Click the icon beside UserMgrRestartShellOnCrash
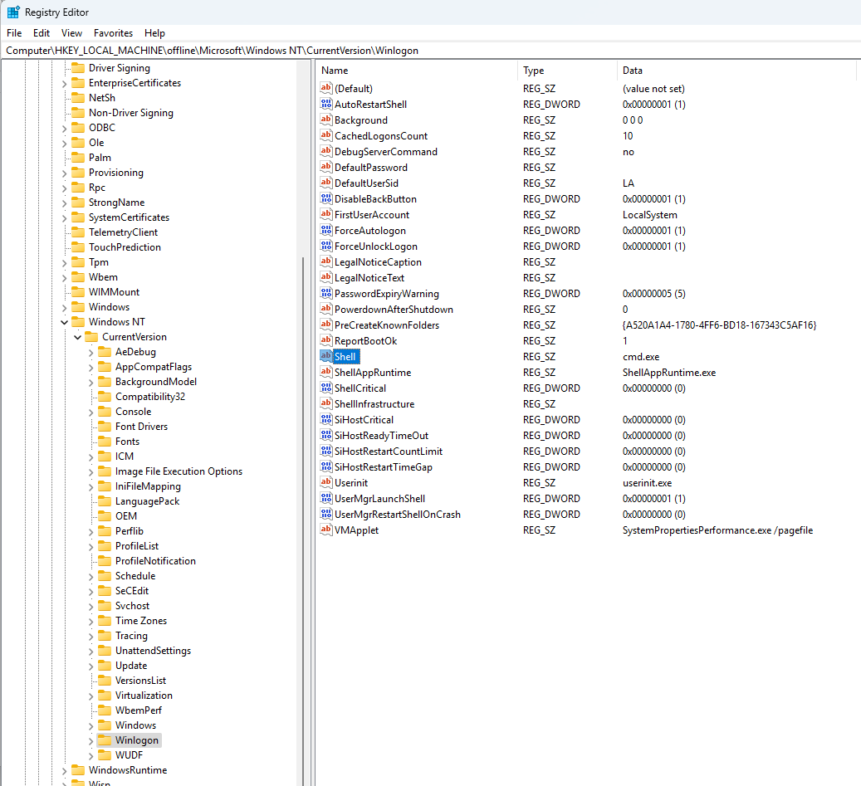The image size is (861, 786). (326, 514)
